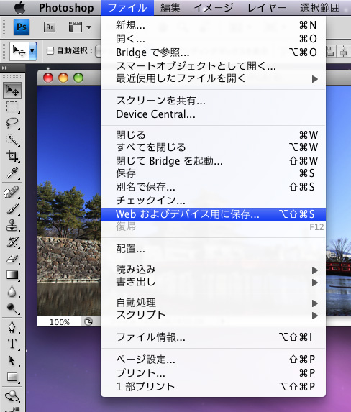Image resolution: width=351 pixels, height=412 pixels.
Task: Expand the スクリプト submenu
Action: 213,315
